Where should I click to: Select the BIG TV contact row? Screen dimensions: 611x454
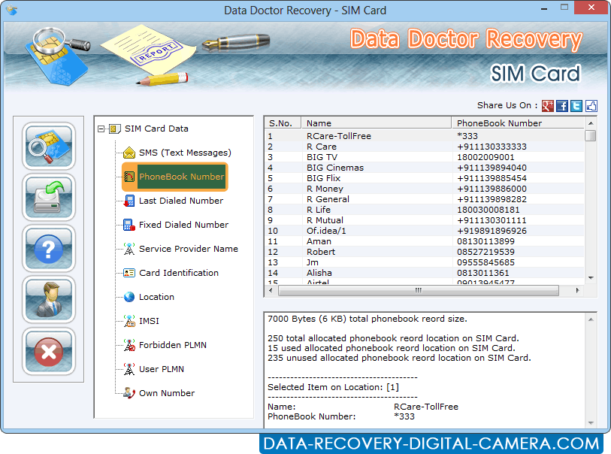425,157
